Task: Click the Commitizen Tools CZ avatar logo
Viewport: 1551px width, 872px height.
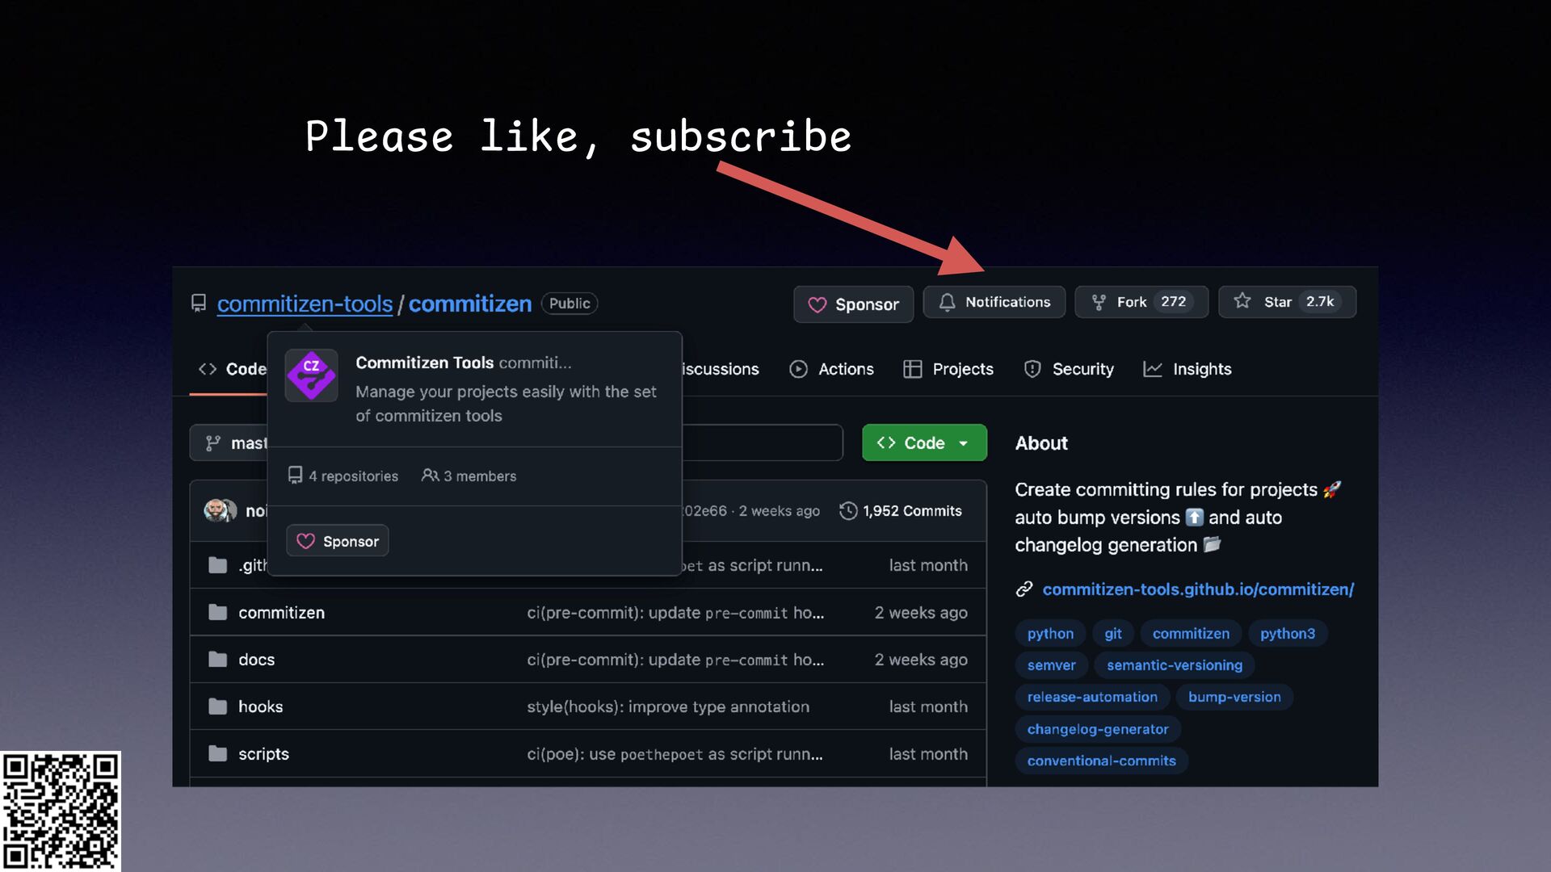Action: tap(311, 375)
